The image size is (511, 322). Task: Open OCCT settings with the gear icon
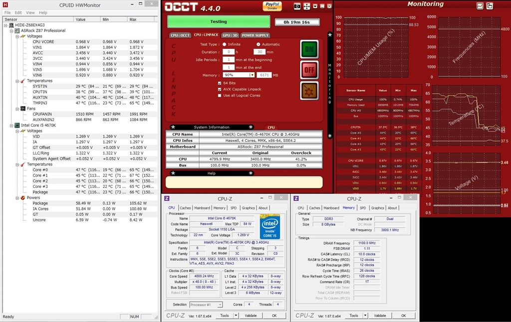pos(309,91)
